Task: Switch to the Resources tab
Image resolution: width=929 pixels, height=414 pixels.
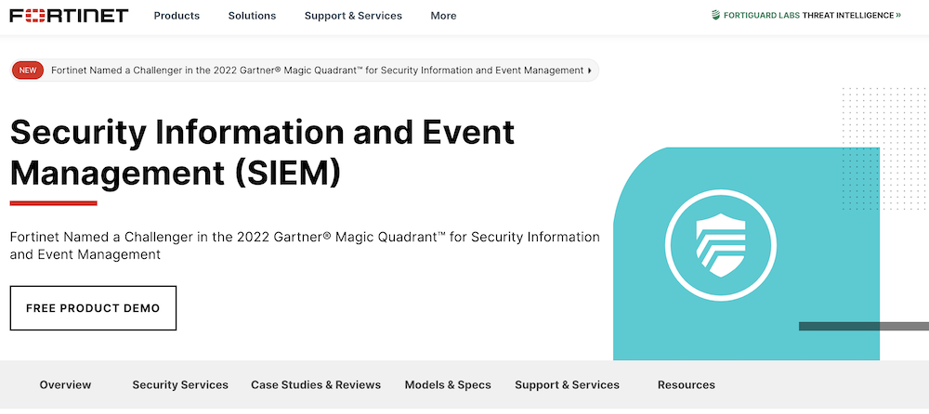Action: pyautogui.click(x=687, y=385)
